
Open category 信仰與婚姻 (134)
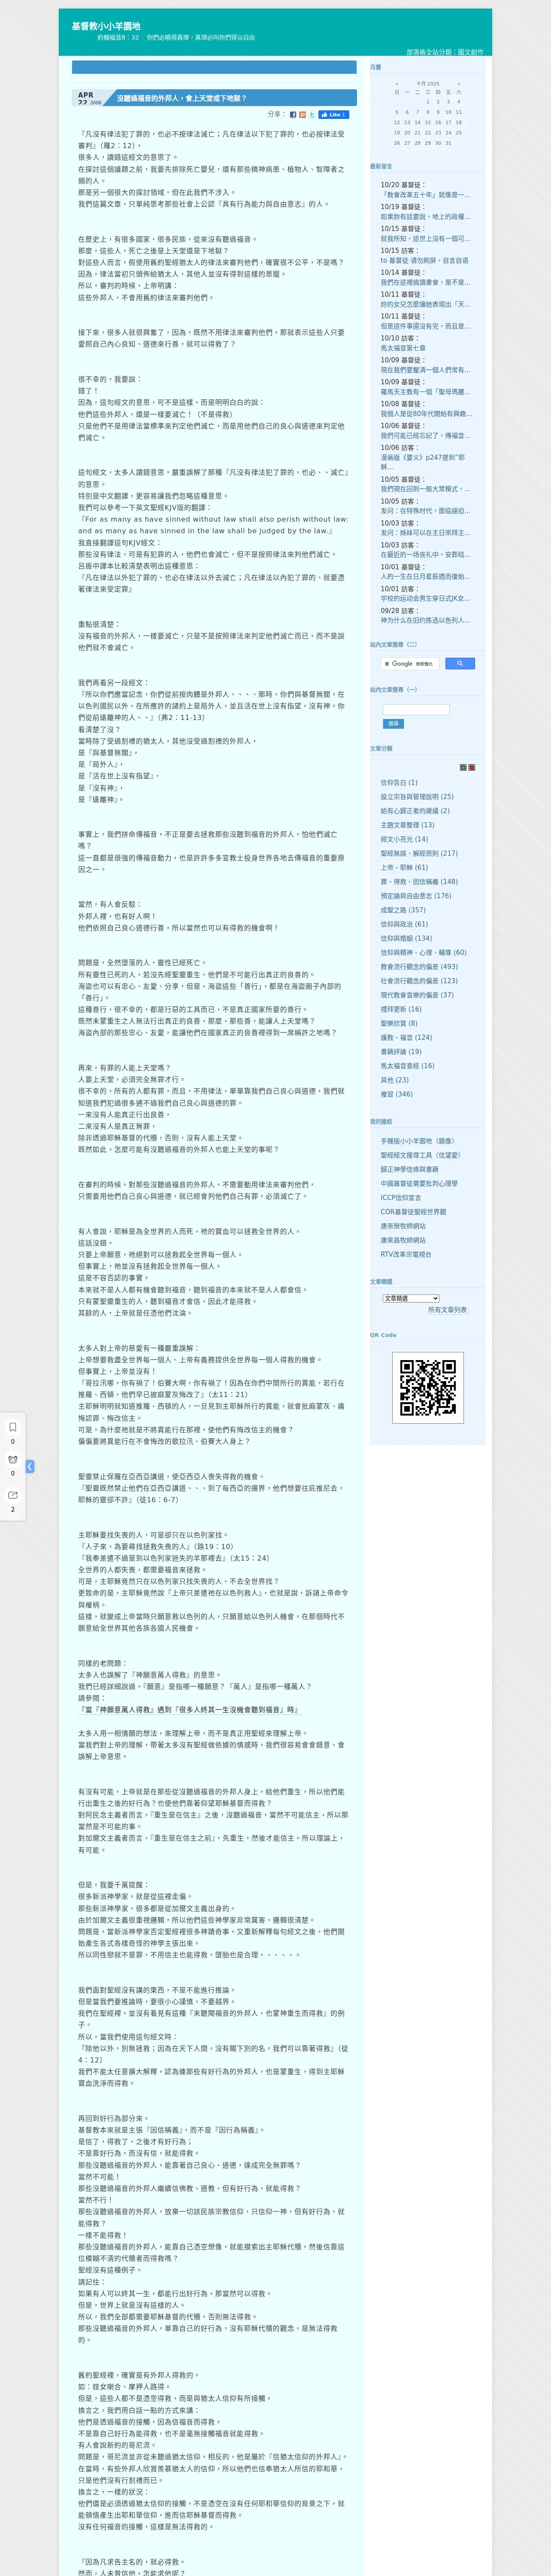tap(406, 938)
